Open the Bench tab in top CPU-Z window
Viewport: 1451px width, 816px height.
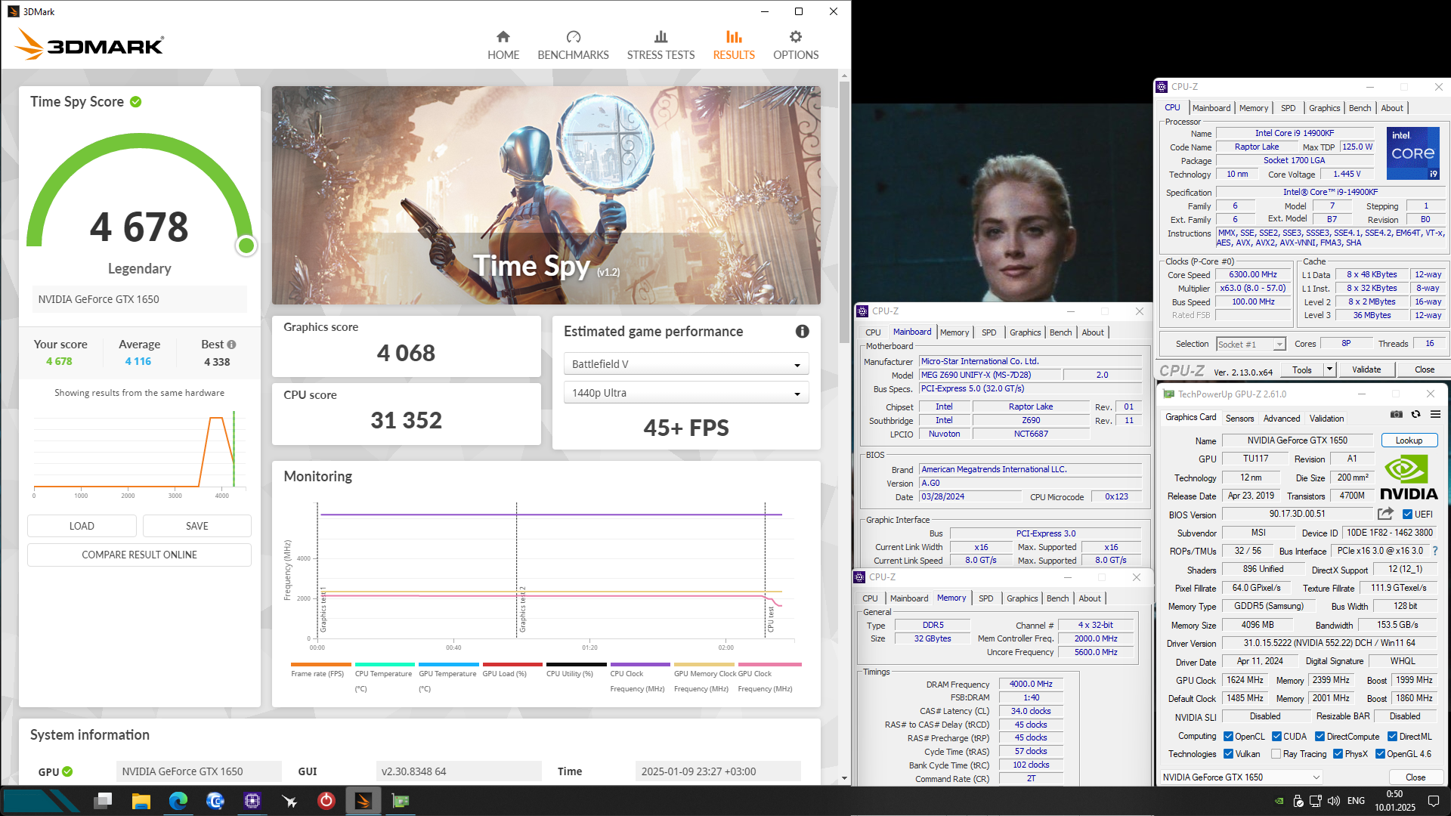tap(1360, 108)
